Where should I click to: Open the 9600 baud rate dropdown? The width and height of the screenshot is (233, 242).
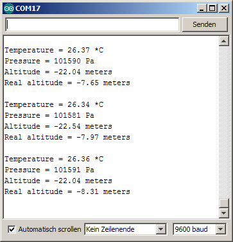[200, 229]
